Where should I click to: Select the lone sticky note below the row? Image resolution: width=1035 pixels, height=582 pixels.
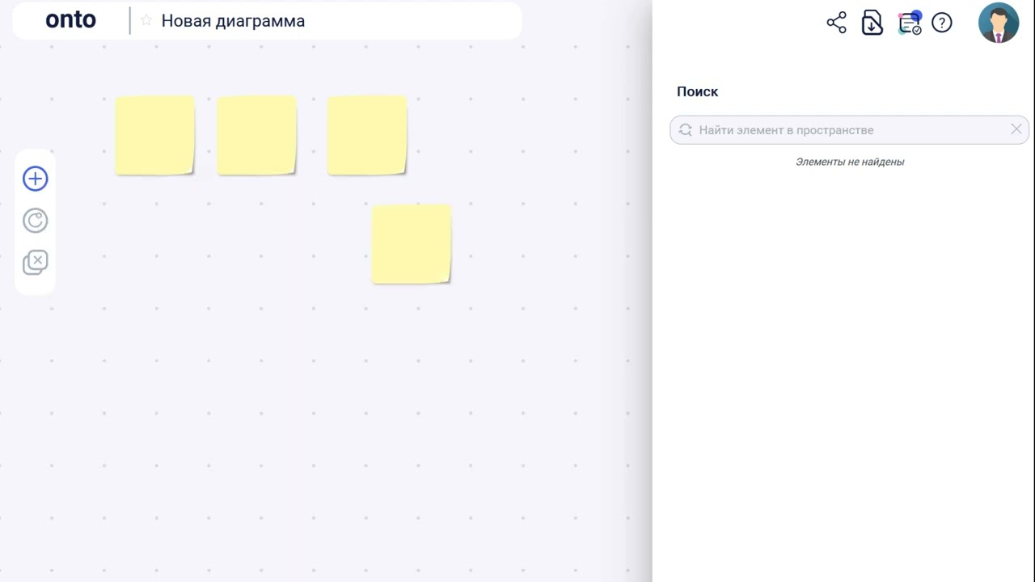[411, 244]
